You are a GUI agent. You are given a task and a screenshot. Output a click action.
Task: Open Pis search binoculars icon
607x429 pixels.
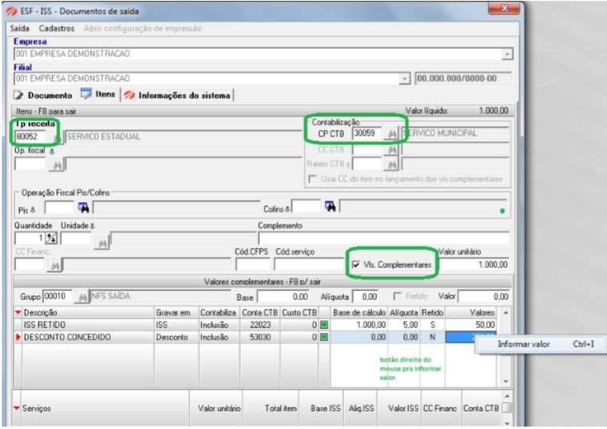[83, 208]
